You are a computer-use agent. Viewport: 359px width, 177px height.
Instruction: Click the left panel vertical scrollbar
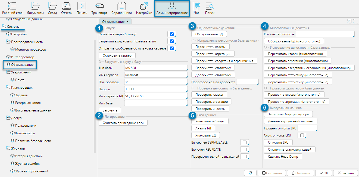pos(95,95)
